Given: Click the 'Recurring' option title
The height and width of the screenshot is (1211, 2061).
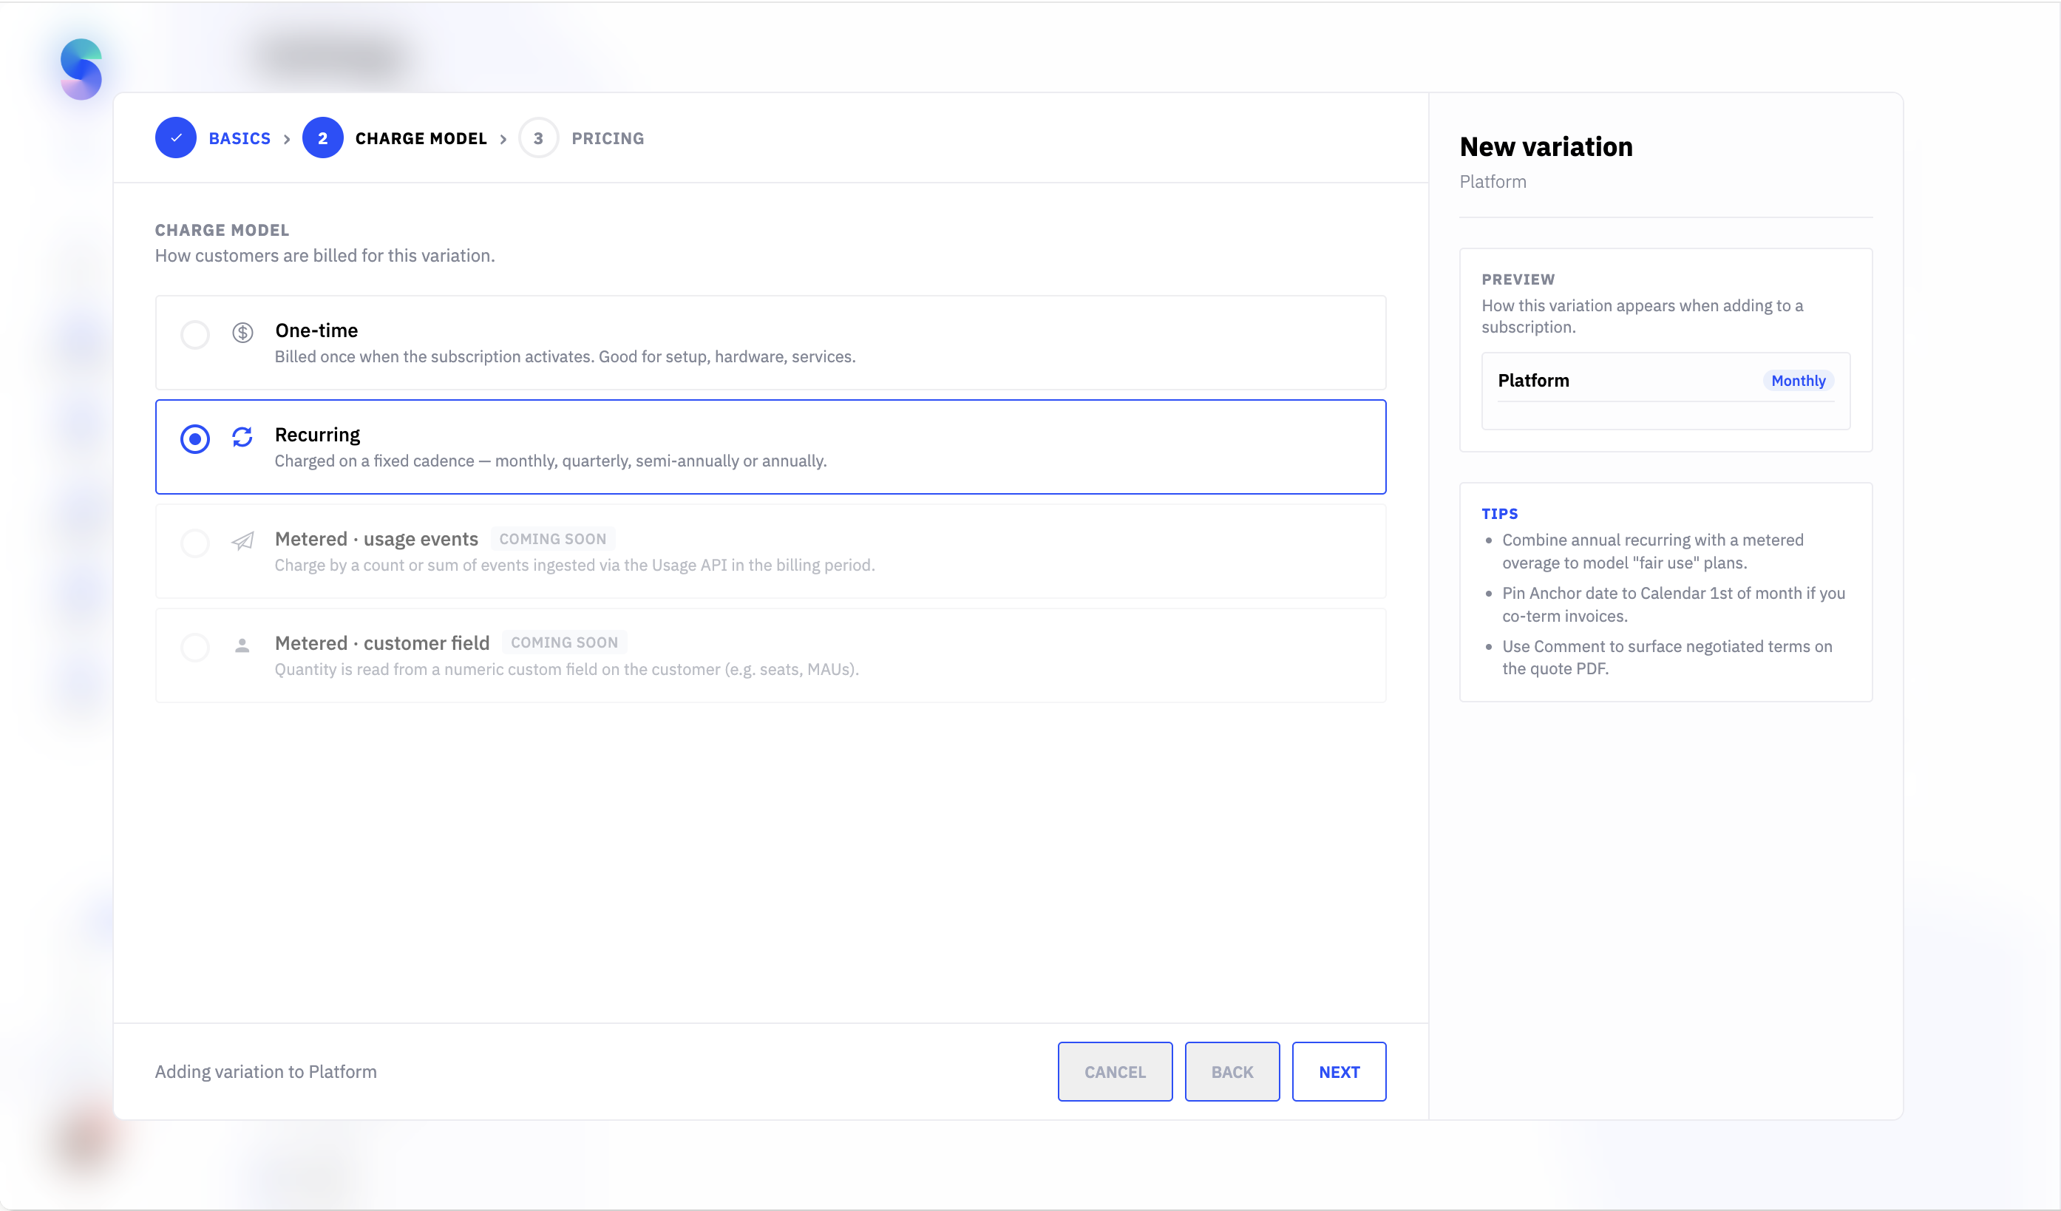Looking at the screenshot, I should 317,435.
